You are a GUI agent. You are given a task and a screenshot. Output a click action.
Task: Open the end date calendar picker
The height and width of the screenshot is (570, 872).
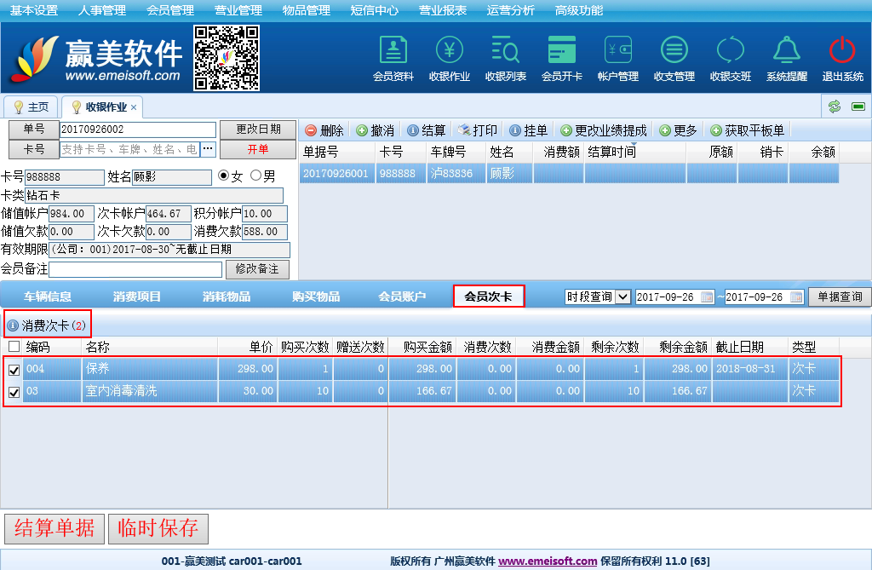pos(796,297)
